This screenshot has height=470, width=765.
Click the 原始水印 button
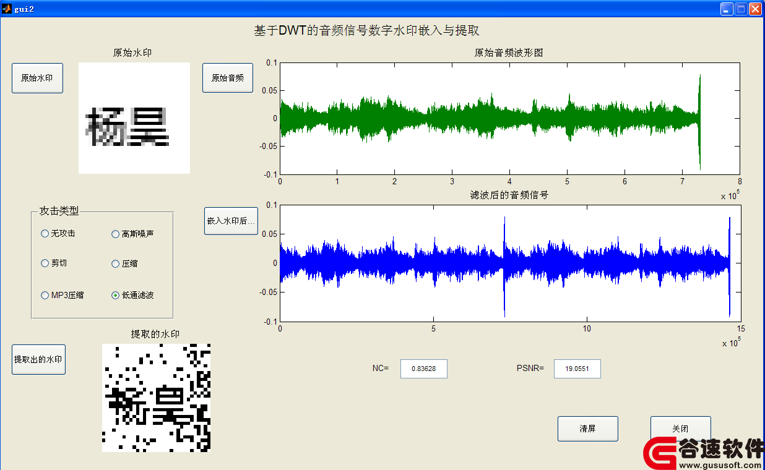pyautogui.click(x=37, y=79)
